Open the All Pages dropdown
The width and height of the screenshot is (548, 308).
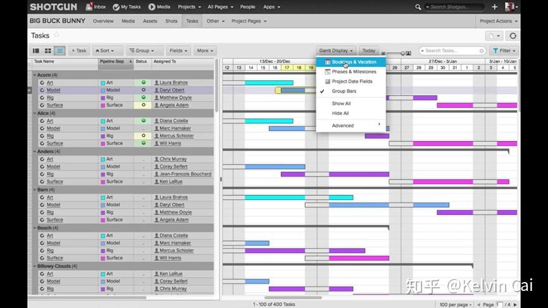point(220,7)
